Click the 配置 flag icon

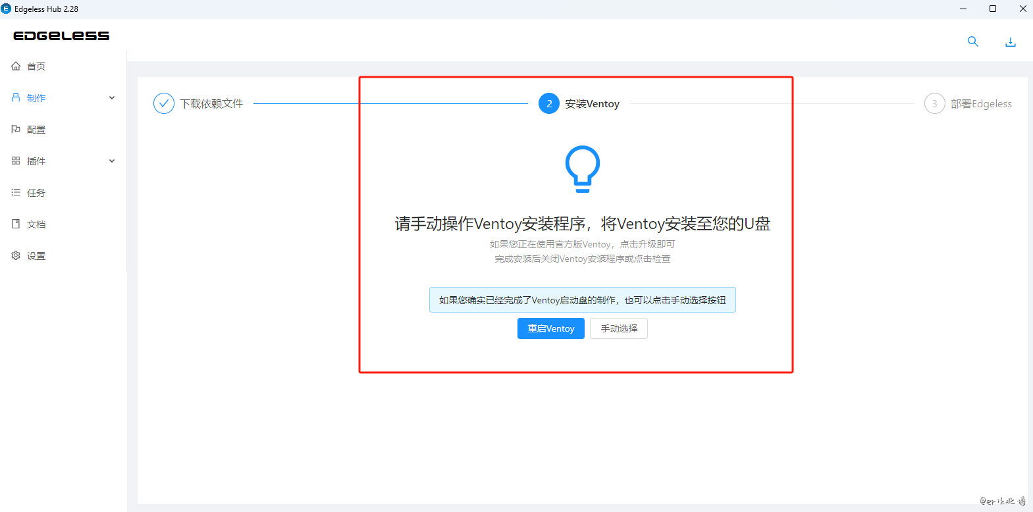coord(16,129)
